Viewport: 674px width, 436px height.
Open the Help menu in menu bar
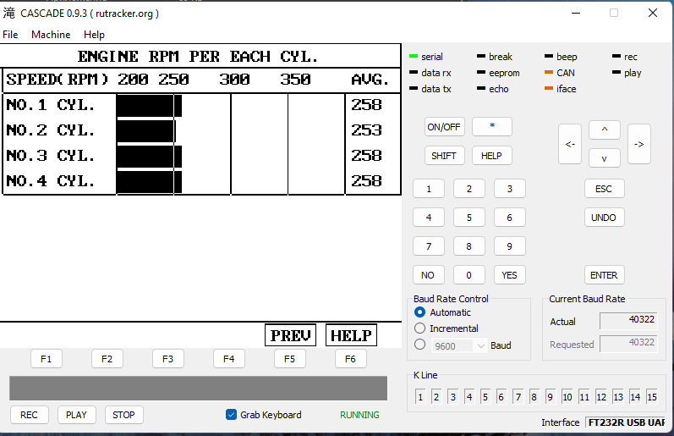94,35
